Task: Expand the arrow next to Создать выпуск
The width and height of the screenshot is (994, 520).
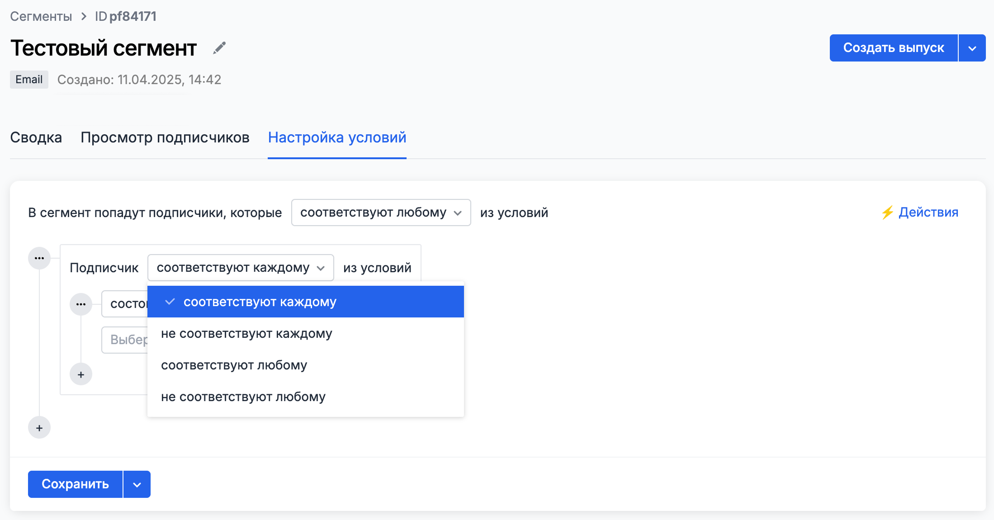Action: [x=972, y=48]
